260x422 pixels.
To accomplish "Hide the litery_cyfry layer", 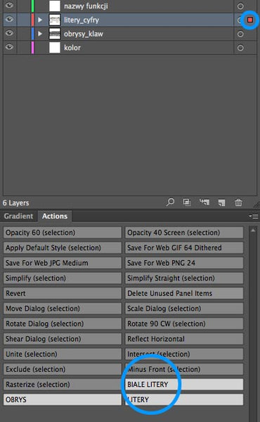I will coord(9,19).
